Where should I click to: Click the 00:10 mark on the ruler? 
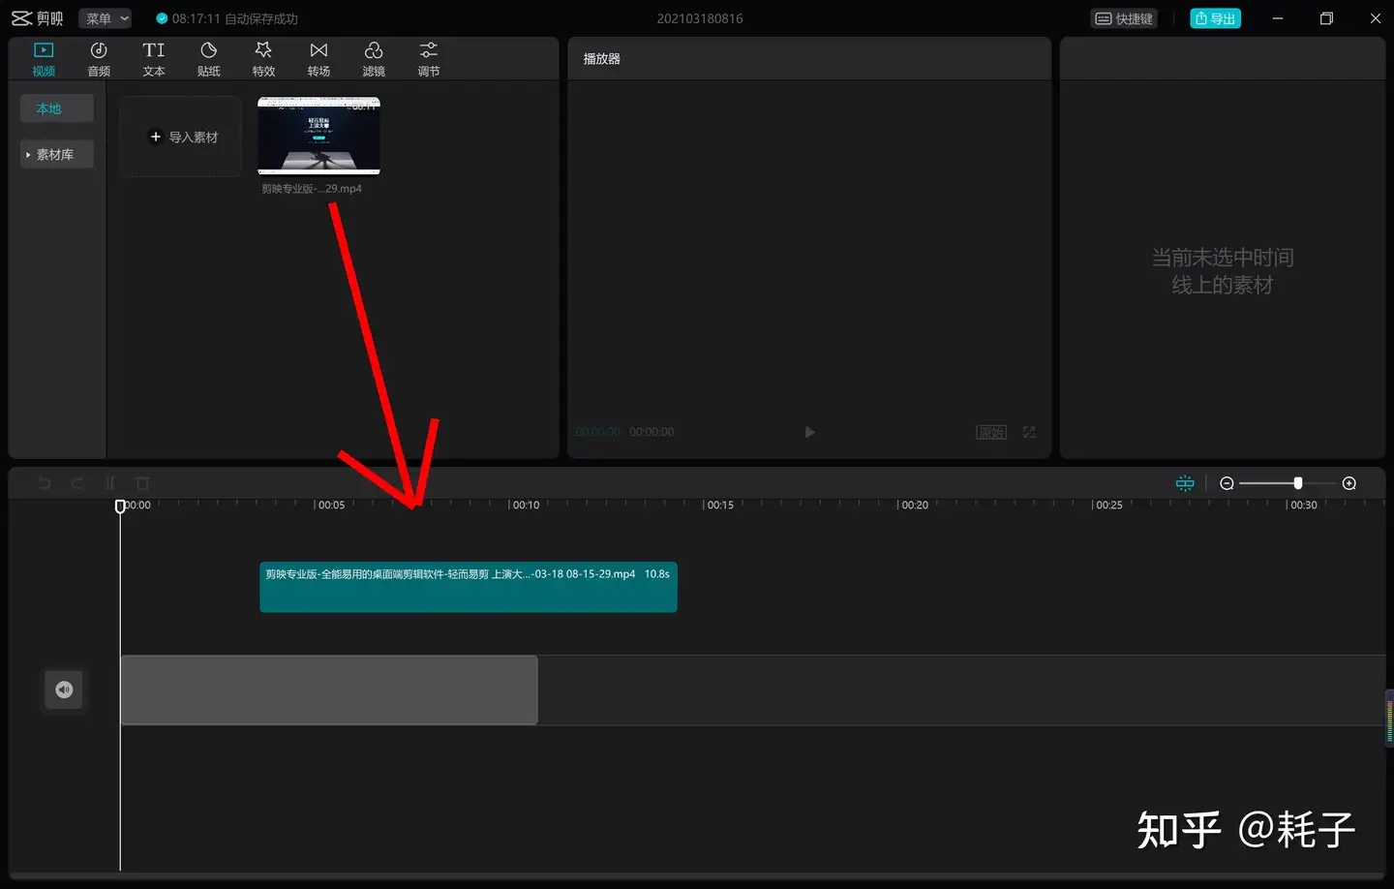pos(526,506)
